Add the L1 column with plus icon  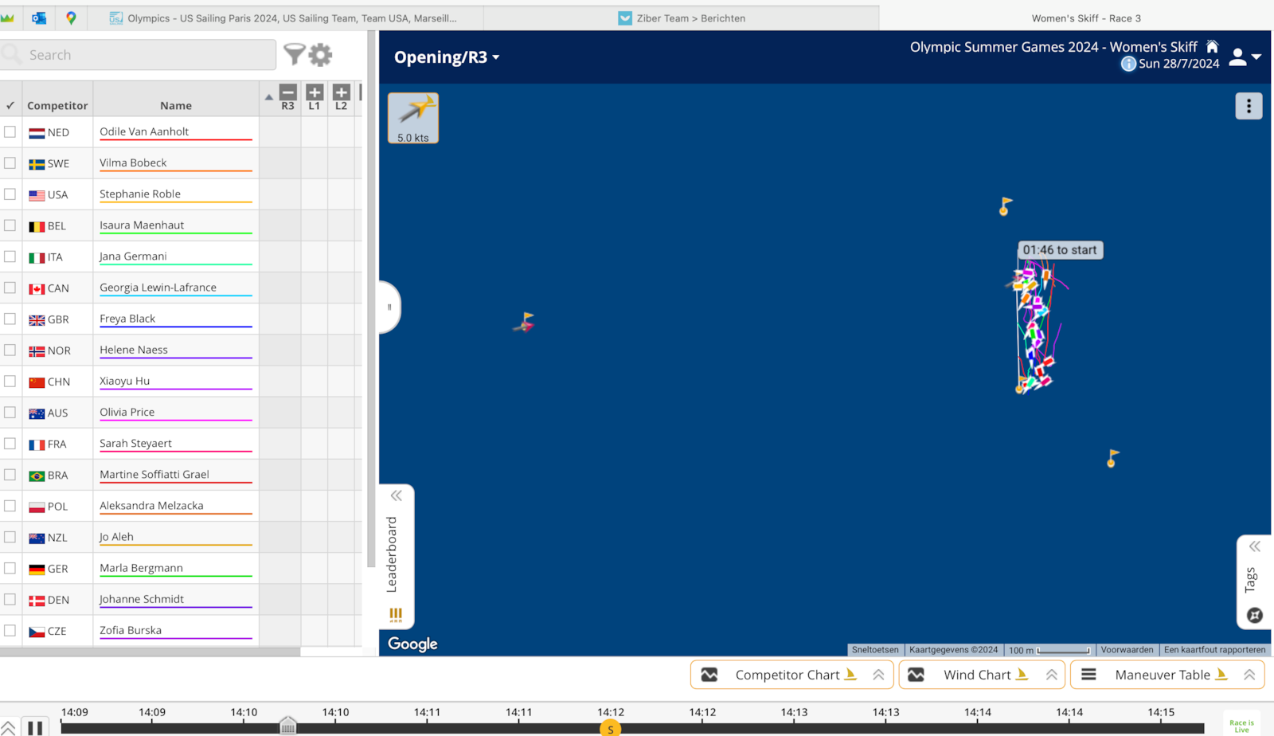(315, 93)
